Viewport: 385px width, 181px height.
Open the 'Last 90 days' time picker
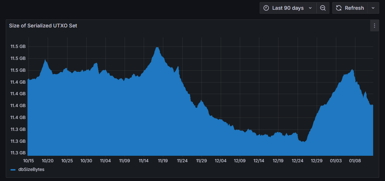[287, 8]
